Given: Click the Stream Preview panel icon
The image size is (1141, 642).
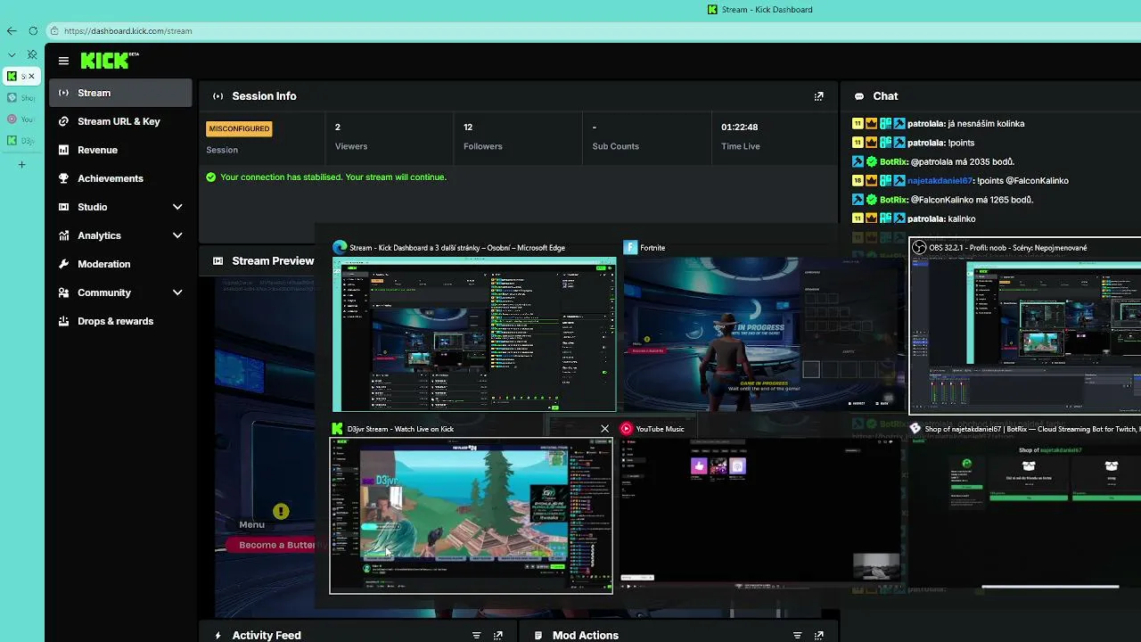Looking at the screenshot, I should [x=218, y=261].
